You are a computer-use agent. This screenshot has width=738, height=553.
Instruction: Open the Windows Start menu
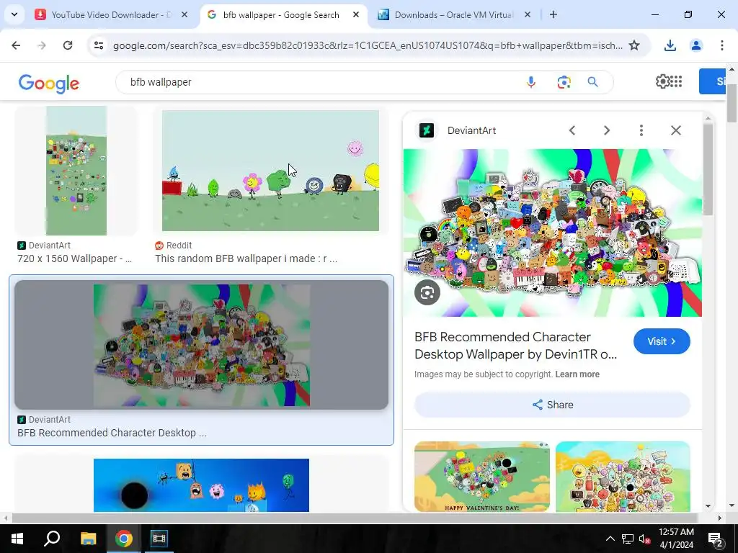[x=17, y=539]
